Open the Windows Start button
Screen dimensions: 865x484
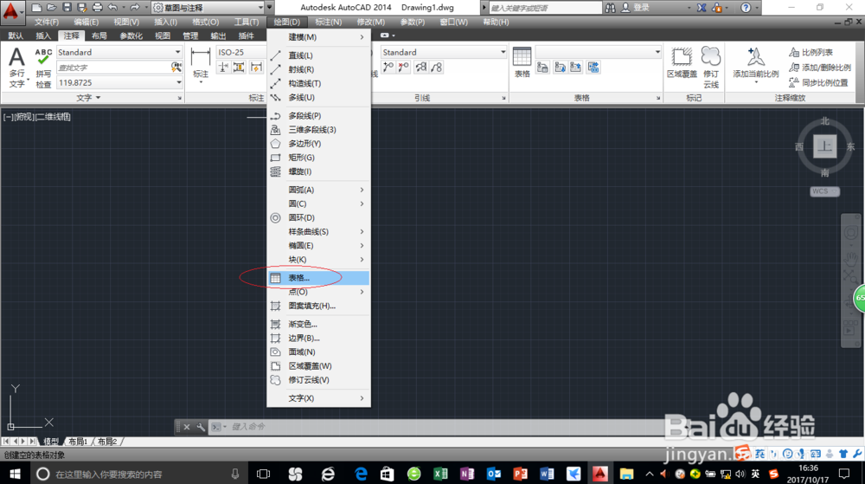[x=15, y=474]
